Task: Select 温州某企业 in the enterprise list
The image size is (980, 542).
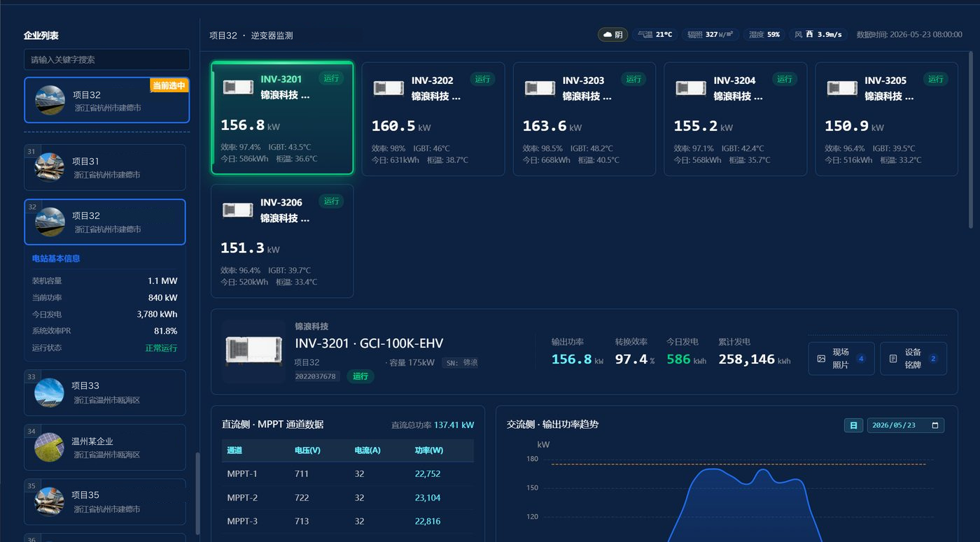Action: (x=105, y=448)
